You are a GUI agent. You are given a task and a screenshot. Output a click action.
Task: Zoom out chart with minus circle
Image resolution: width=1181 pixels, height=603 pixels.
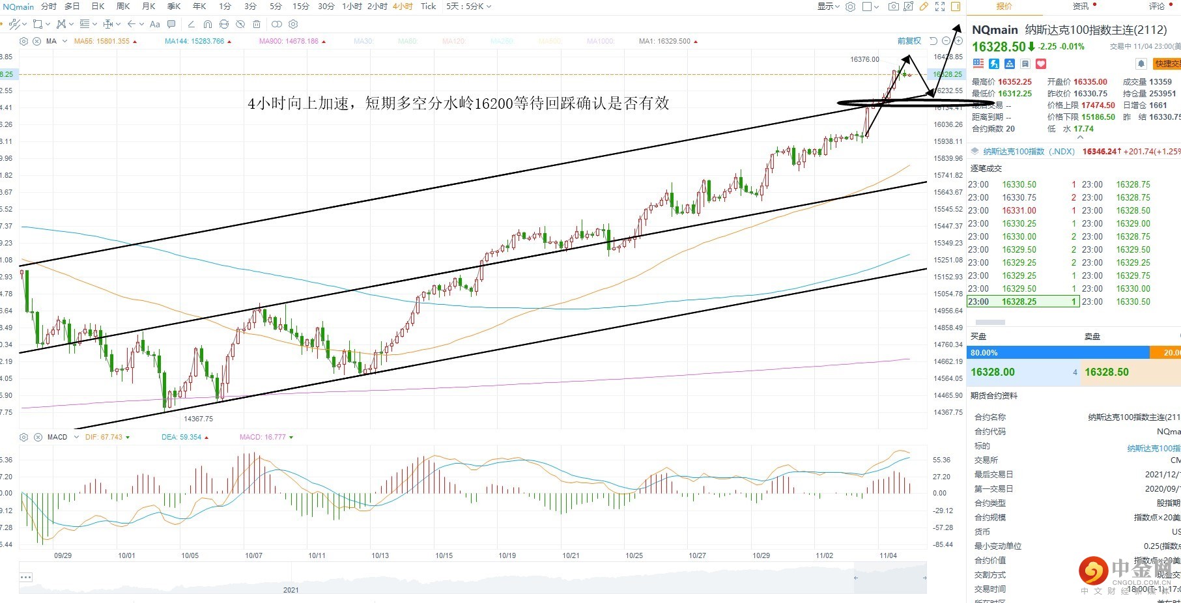[946, 41]
